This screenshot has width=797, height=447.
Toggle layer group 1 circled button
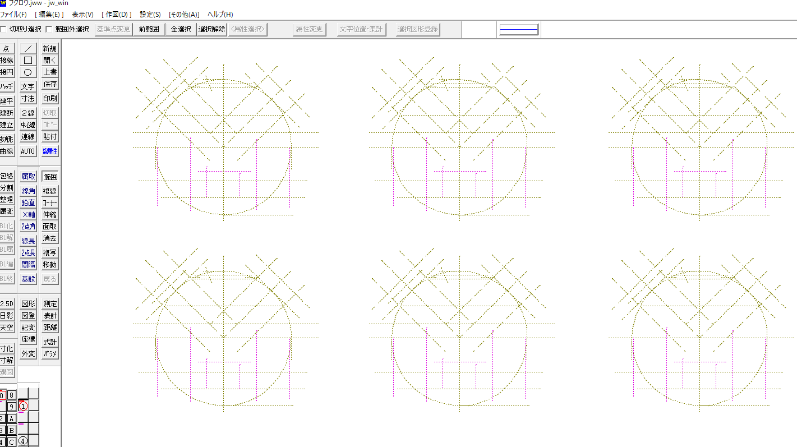tap(23, 405)
